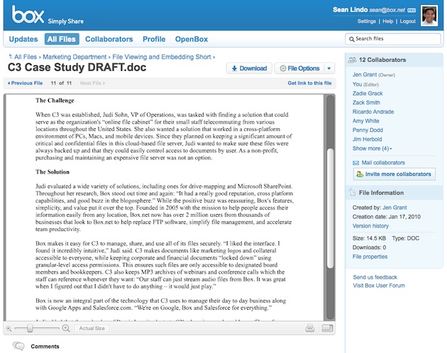The width and height of the screenshot is (447, 353).
Task: Click Invite more collaborators button
Action: pos(394,174)
